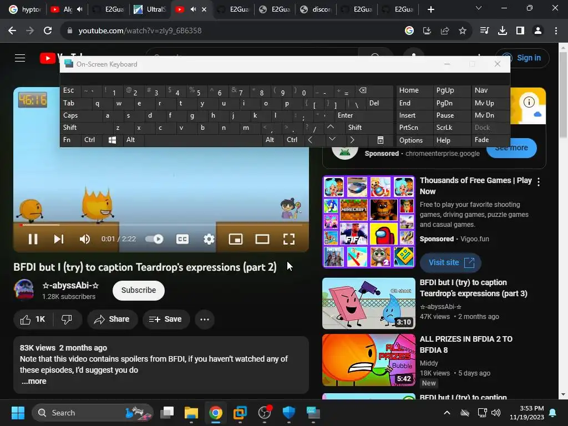Open Chrome downloads icon
The height and width of the screenshot is (426, 568).
pyautogui.click(x=502, y=31)
